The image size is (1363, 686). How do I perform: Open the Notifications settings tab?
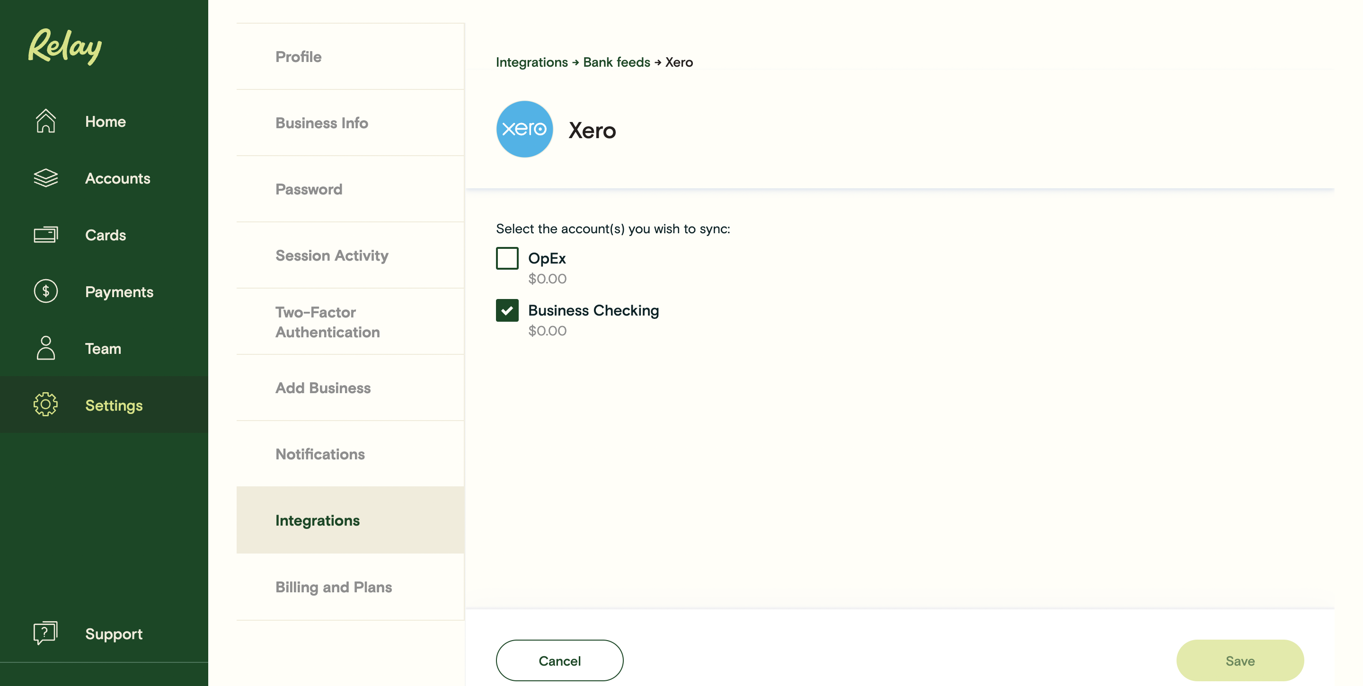[350, 454]
